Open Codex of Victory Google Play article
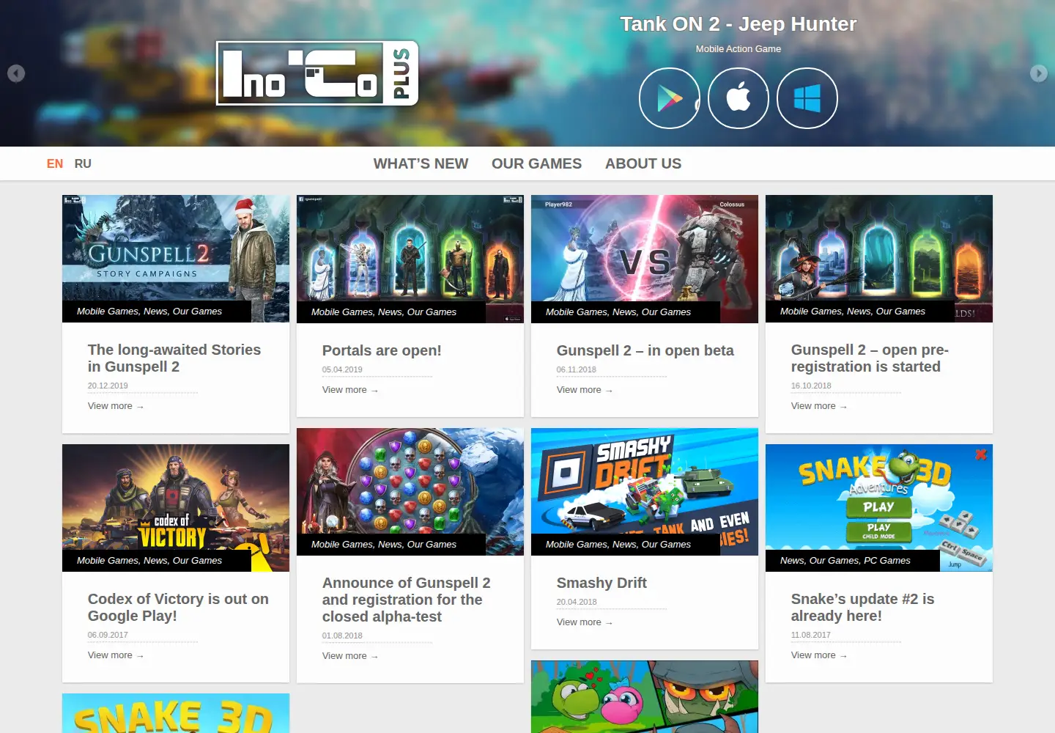 pyautogui.click(x=178, y=607)
